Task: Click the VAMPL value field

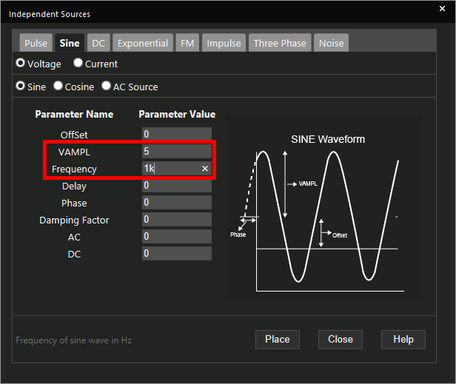Action: [x=177, y=151]
